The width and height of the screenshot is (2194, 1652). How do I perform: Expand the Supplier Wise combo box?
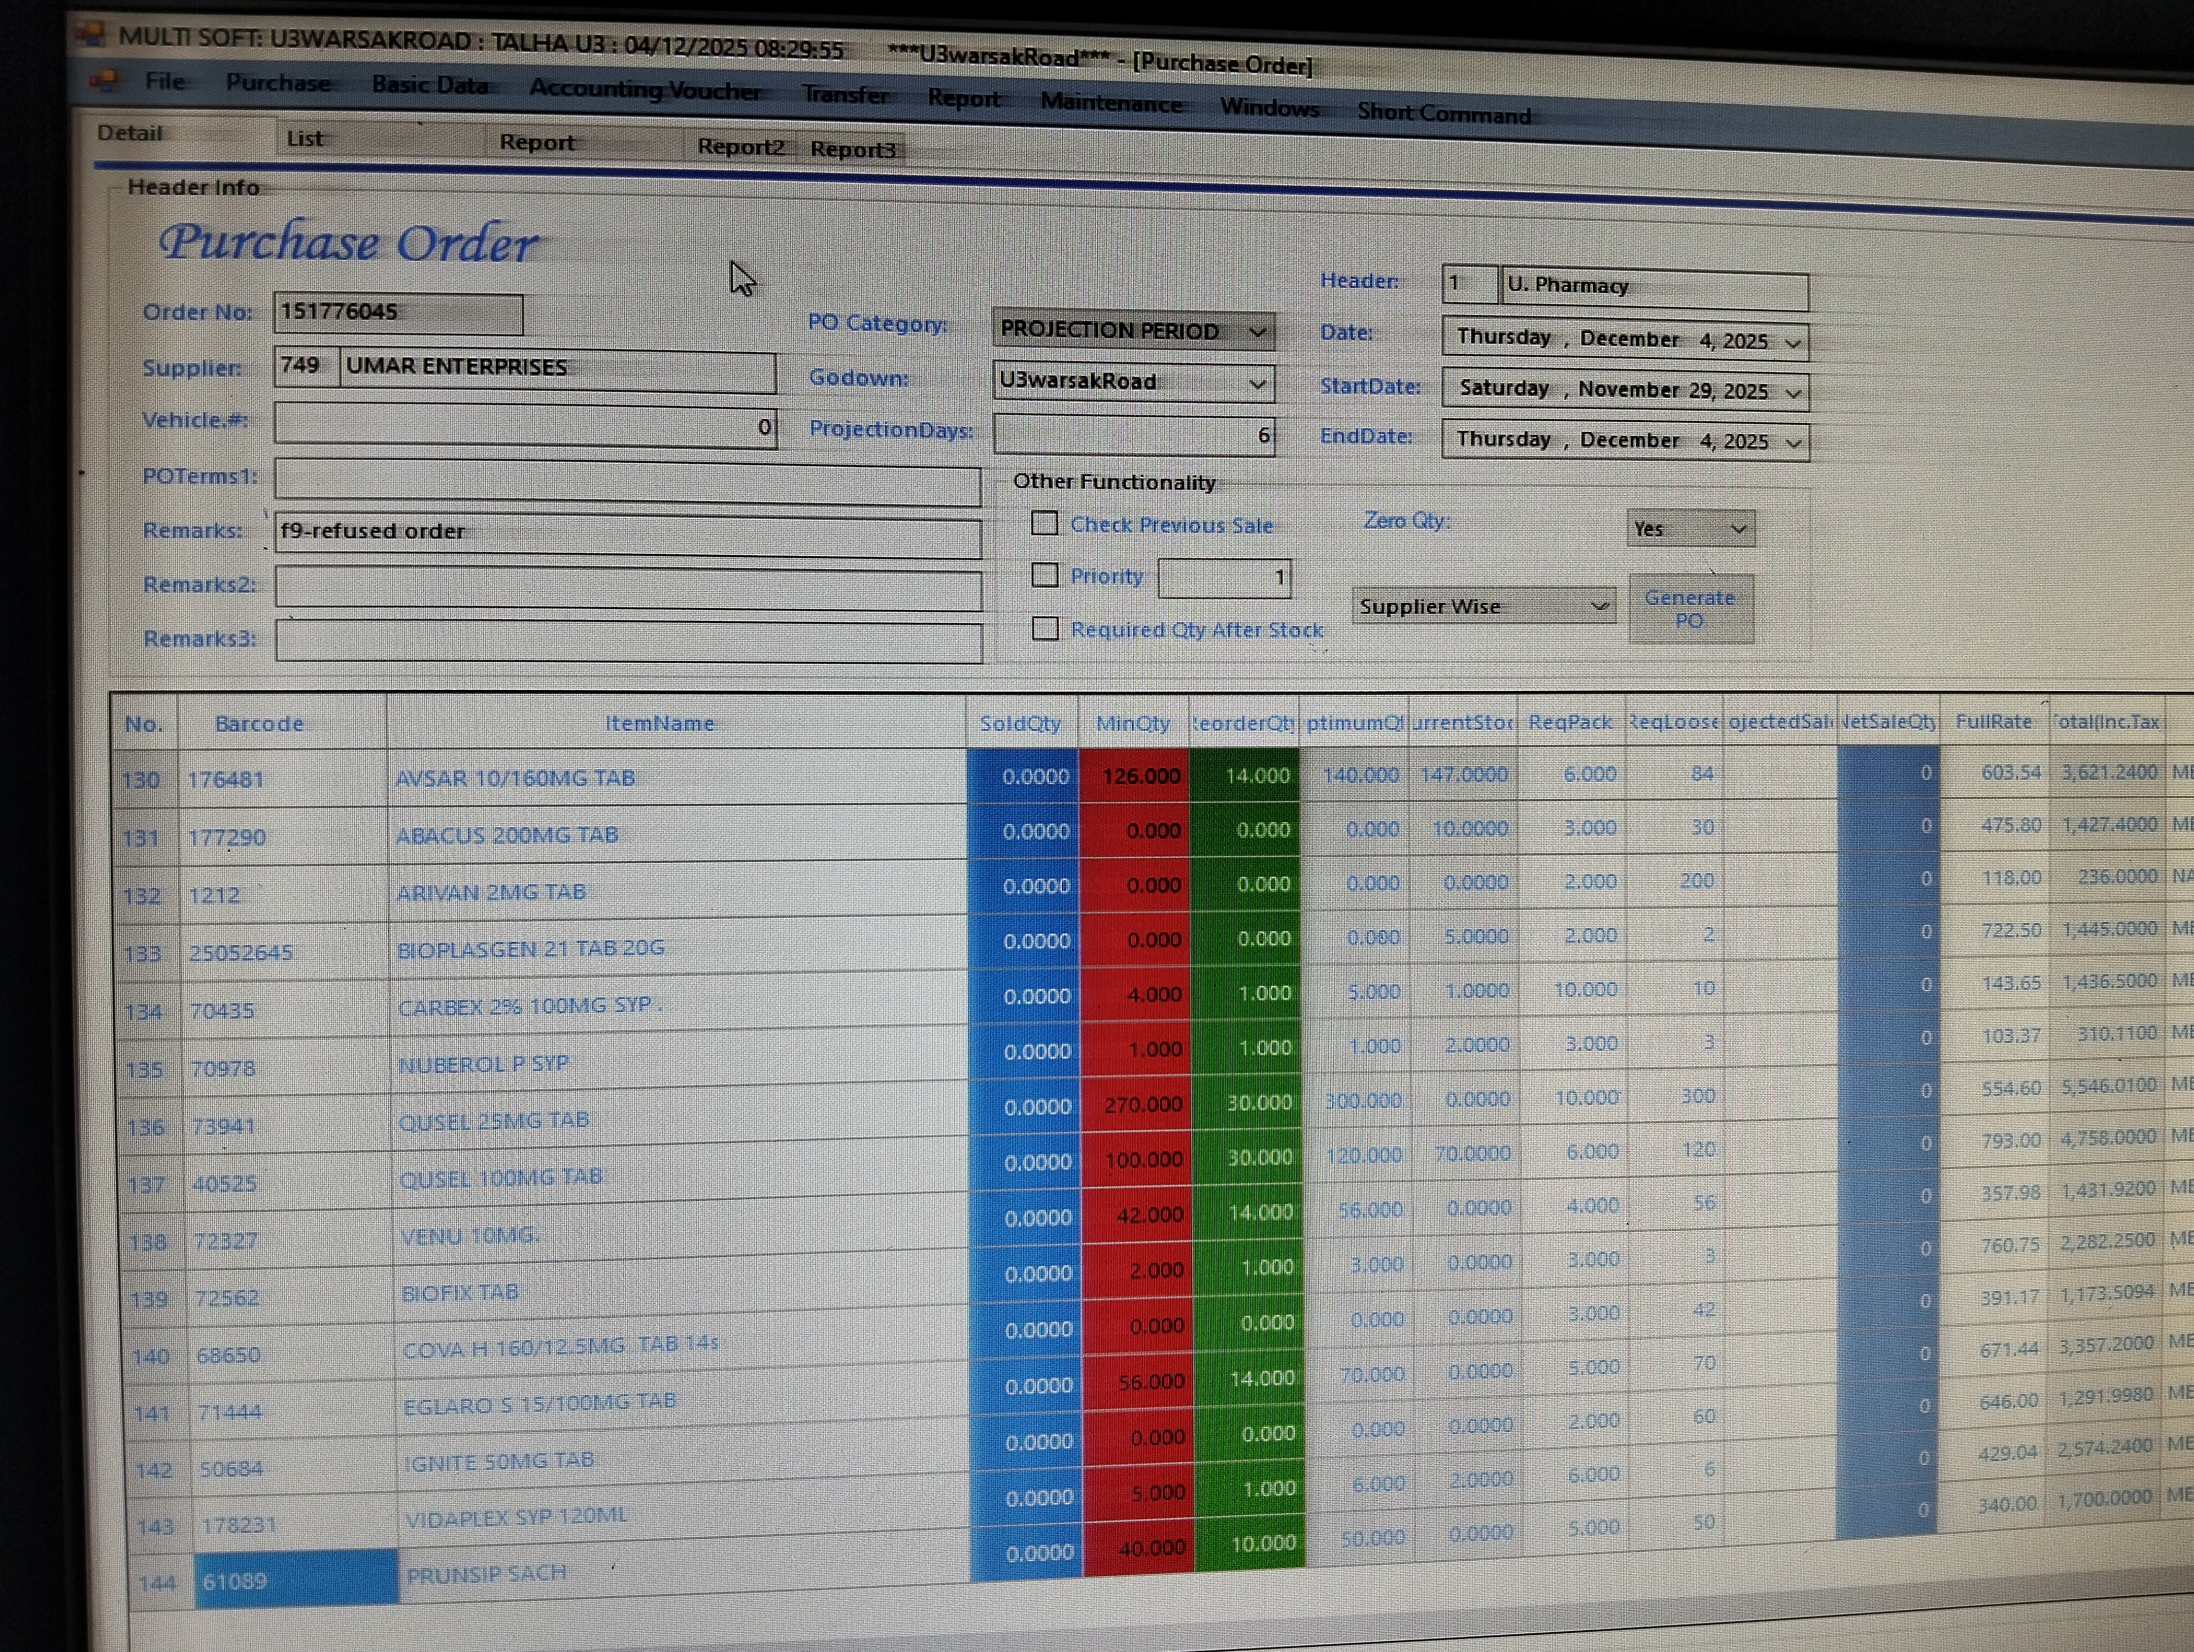pyautogui.click(x=1599, y=606)
